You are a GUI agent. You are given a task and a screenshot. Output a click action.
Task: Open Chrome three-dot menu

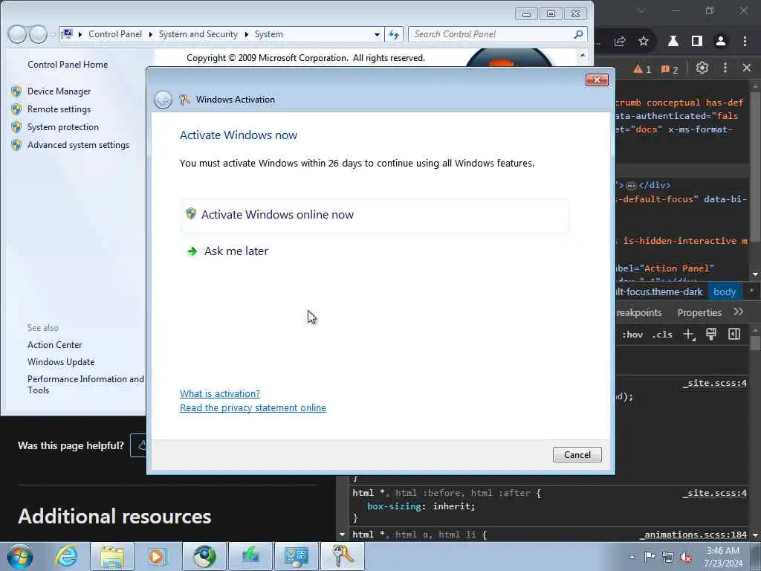[x=745, y=42]
